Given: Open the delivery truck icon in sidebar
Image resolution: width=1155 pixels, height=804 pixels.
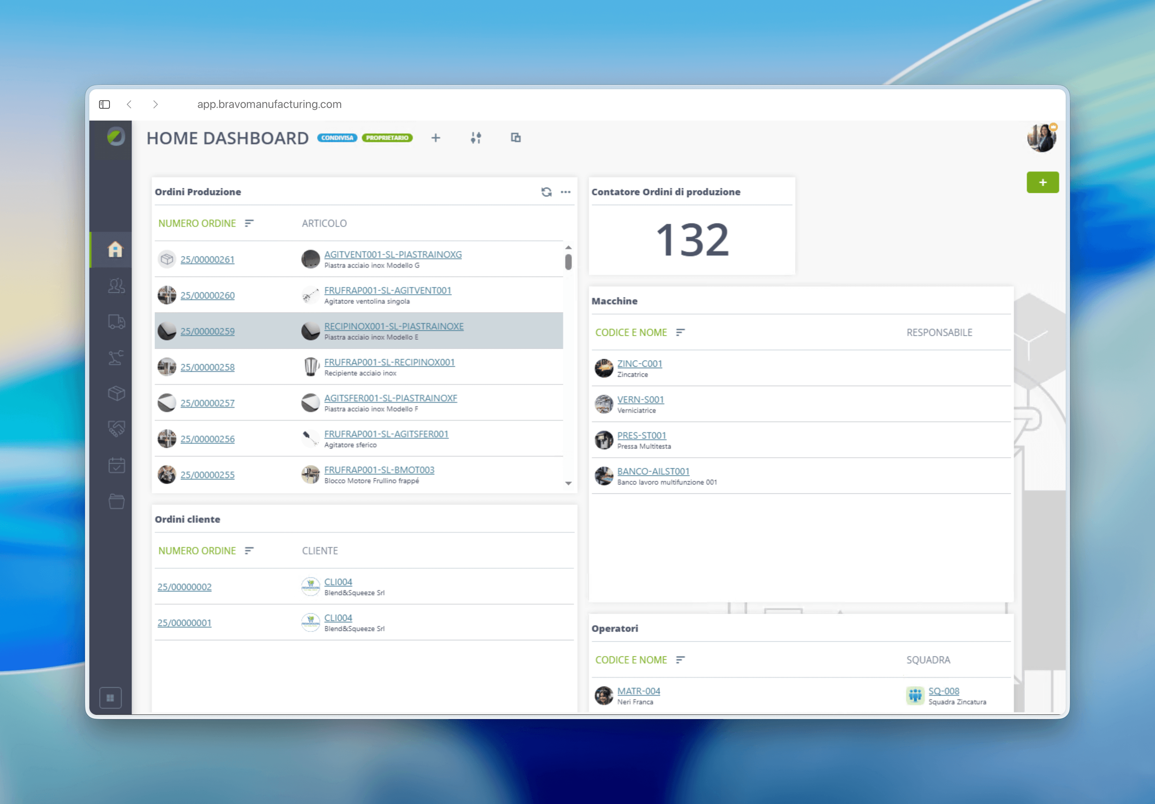Looking at the screenshot, I should pyautogui.click(x=116, y=322).
